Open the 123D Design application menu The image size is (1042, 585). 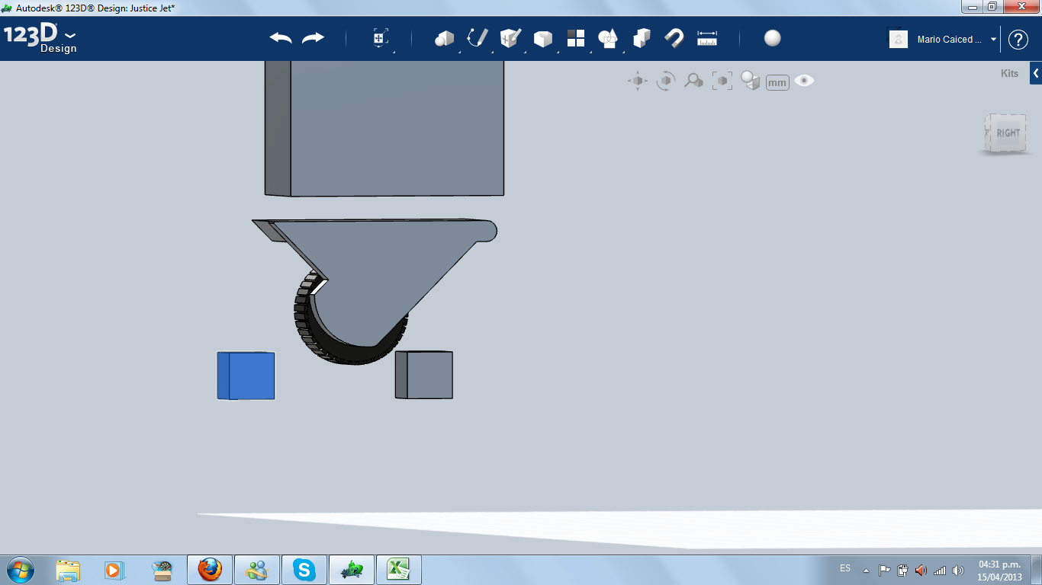point(40,39)
